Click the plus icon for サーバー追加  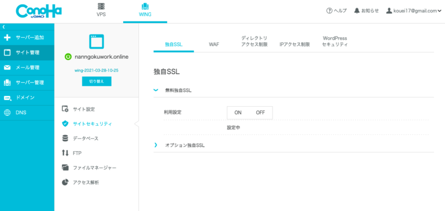[x=7, y=38]
